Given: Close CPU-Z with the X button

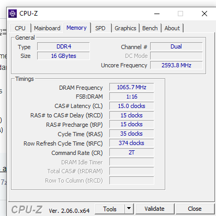Looking at the screenshot, I should coord(204,14).
